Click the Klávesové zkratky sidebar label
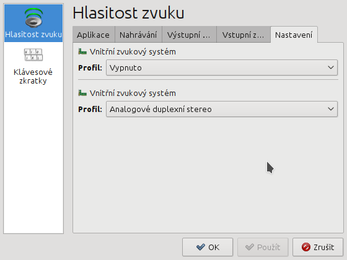Screen dimensions: 347x260 (x=33, y=76)
